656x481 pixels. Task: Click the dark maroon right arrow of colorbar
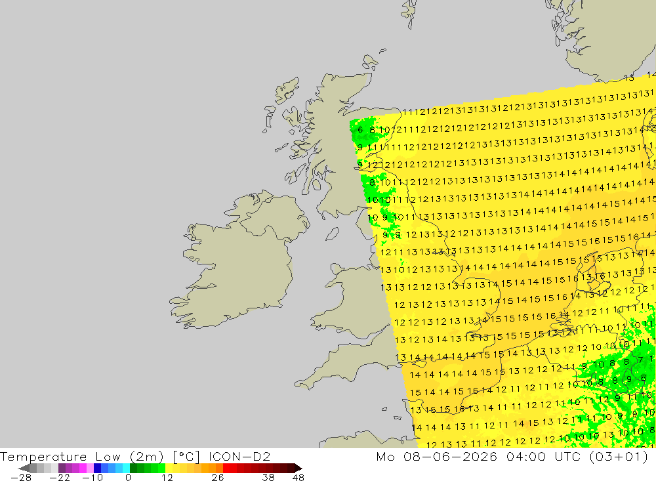[298, 468]
